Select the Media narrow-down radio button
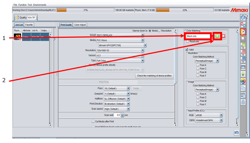Screen dimensions: 250x143 click(150, 30)
